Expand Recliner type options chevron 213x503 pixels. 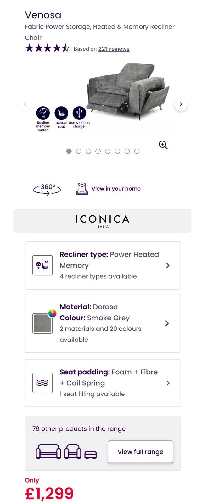click(x=168, y=266)
